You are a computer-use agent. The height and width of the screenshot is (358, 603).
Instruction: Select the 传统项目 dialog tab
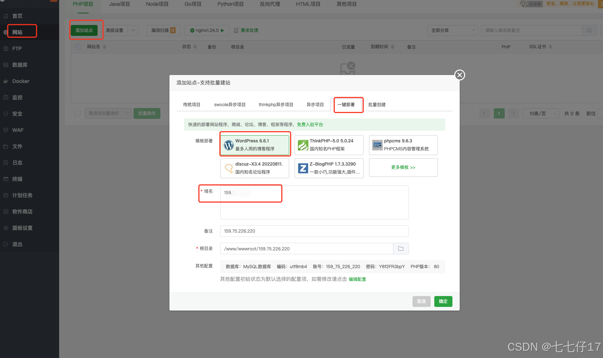coord(192,105)
